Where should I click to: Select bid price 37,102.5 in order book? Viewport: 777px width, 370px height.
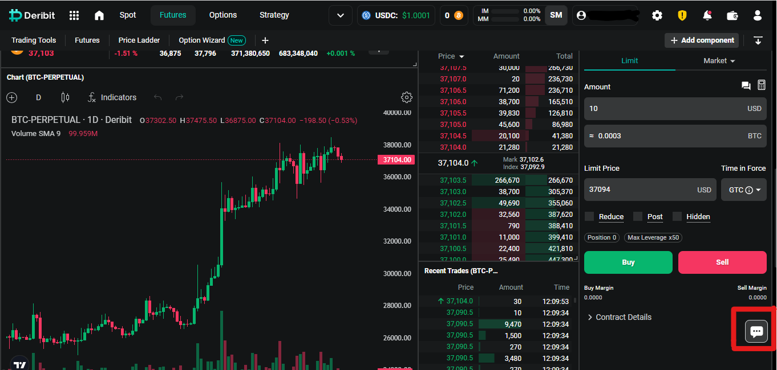[453, 203]
